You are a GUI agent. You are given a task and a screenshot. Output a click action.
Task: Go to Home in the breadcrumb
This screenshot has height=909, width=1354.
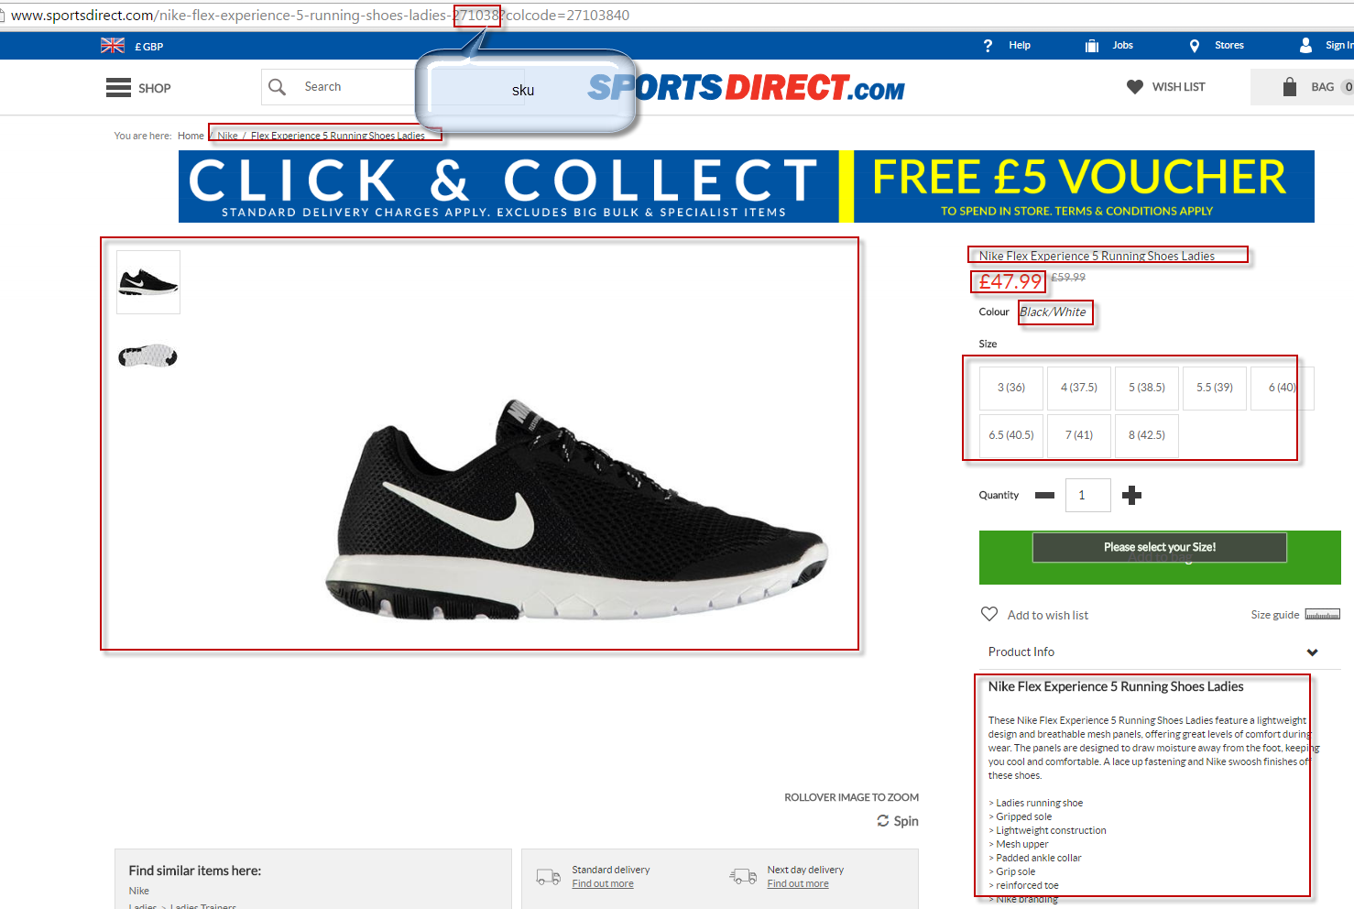pos(191,136)
